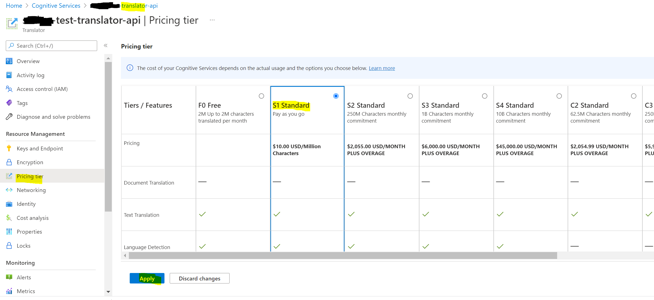Select the Encryption sidebar icon

9,162
